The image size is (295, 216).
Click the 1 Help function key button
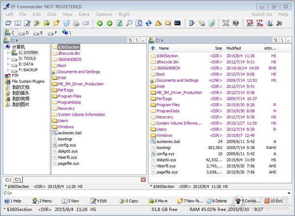13,201
